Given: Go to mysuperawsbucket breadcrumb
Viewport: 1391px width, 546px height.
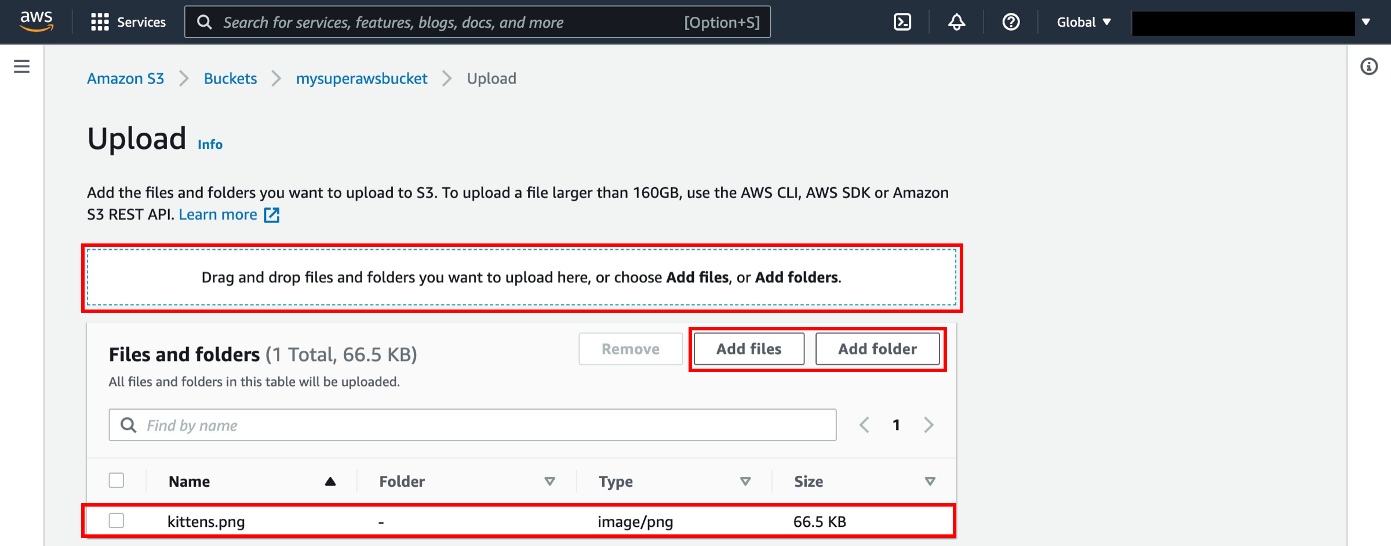Looking at the screenshot, I should (x=362, y=78).
